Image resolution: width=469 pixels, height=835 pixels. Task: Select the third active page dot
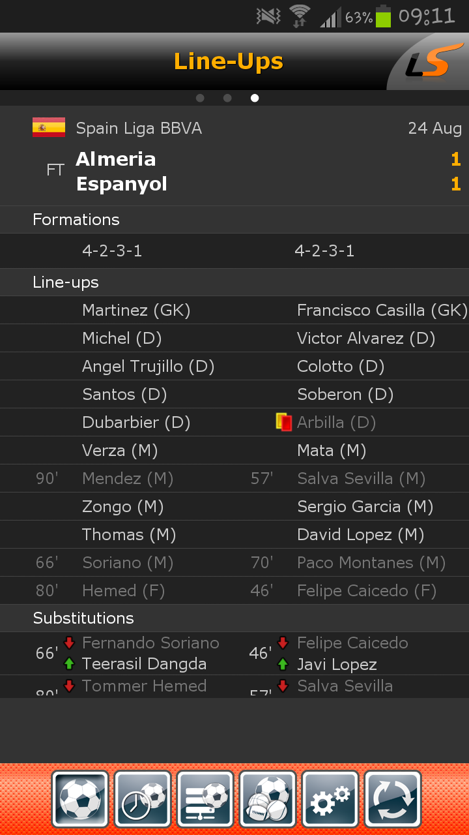tap(255, 98)
